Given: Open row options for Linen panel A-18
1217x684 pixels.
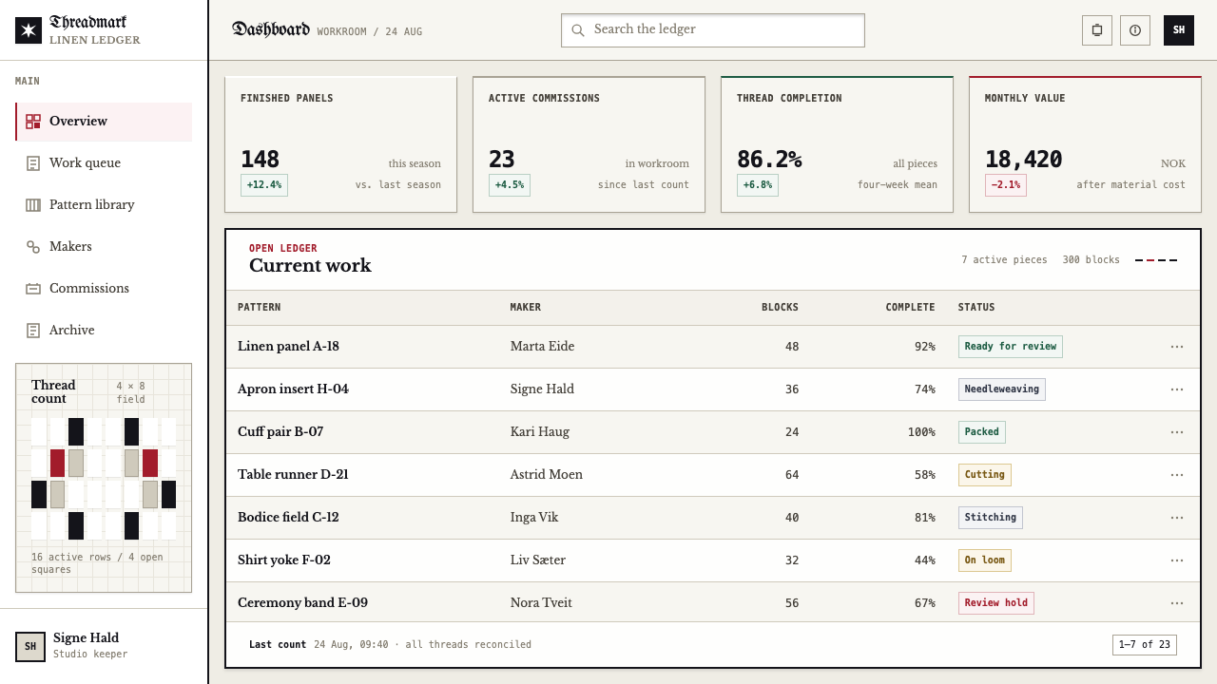Looking at the screenshot, I should [x=1177, y=347].
